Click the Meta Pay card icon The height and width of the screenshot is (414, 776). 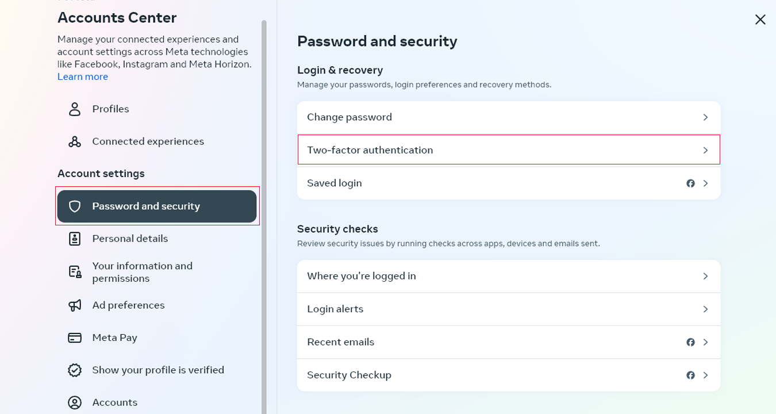75,338
